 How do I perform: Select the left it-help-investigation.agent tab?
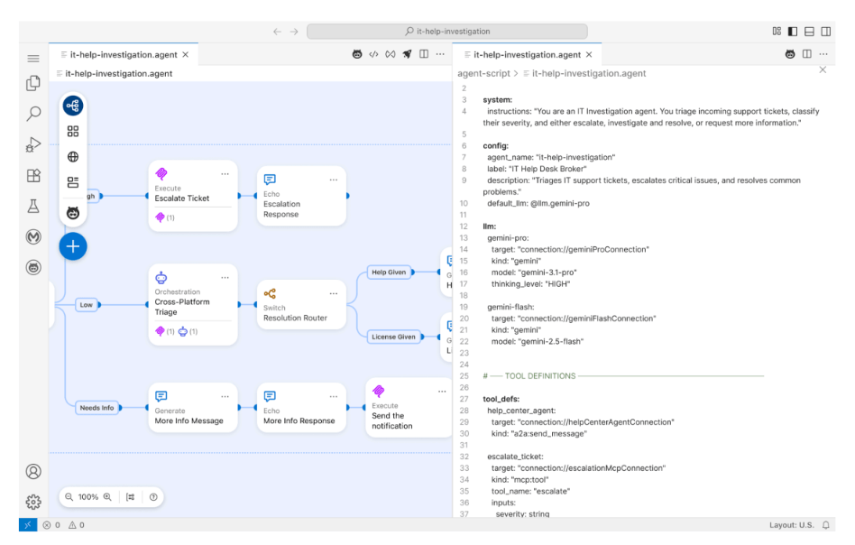click(x=124, y=54)
